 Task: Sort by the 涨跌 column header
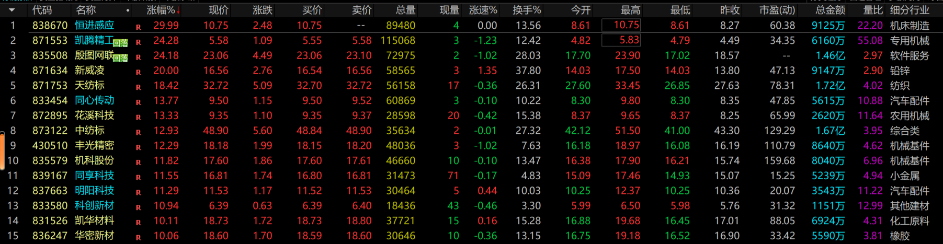[x=262, y=10]
